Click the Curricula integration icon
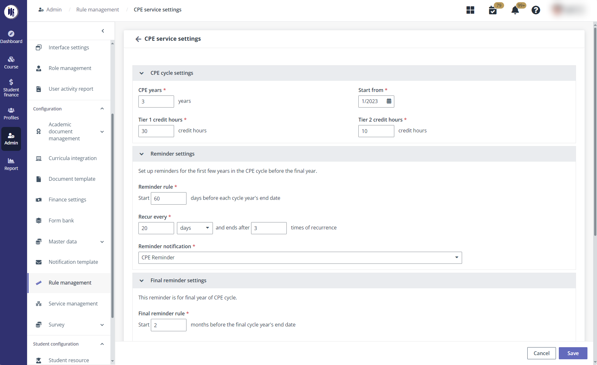The image size is (597, 365). pos(39,158)
